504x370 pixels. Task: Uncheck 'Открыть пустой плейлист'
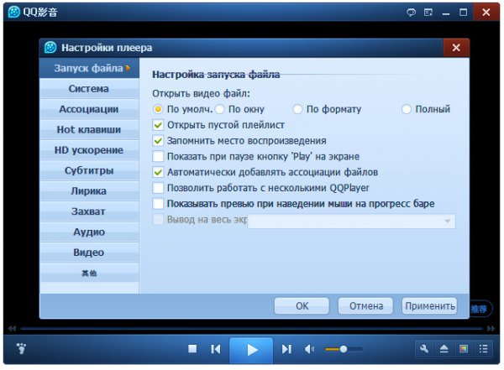click(x=158, y=125)
